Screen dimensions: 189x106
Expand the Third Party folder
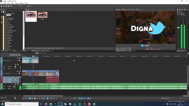(1, 23)
